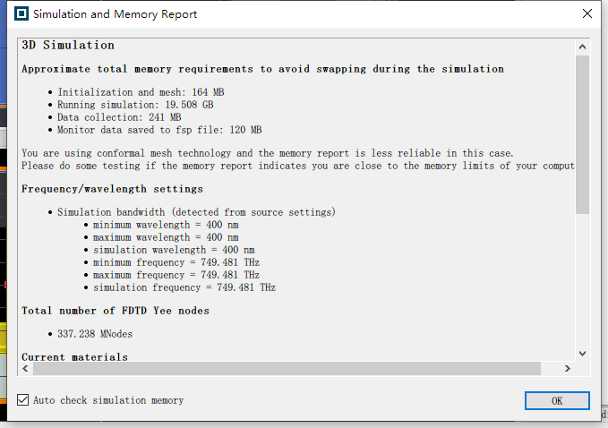The height and width of the screenshot is (428, 608).
Task: Click the 'Frequency/wavelength settings' heading
Action: [x=112, y=189]
